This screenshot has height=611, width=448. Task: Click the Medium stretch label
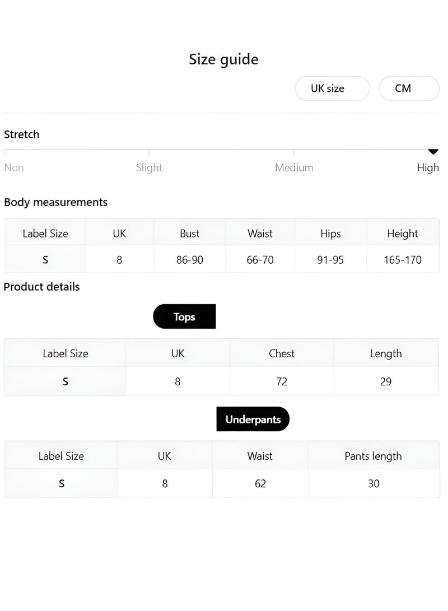click(294, 167)
